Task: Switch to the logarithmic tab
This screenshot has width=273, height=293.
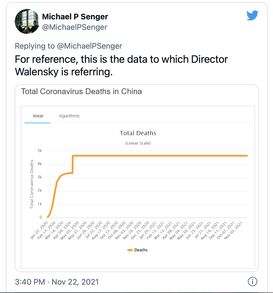Action: pyautogui.click(x=69, y=116)
